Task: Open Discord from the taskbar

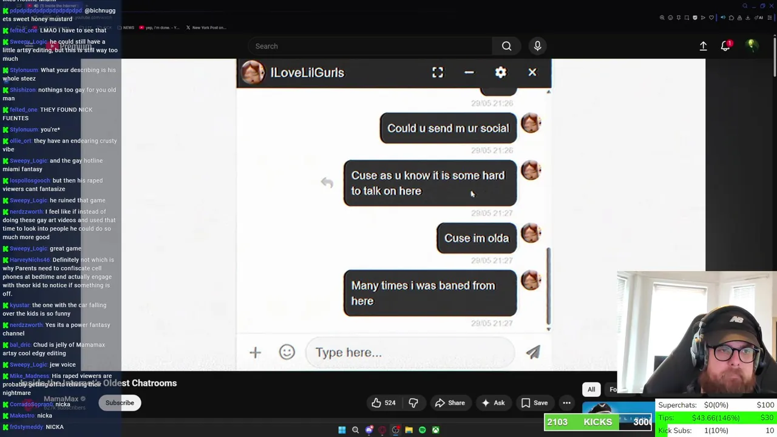Action: tap(369, 430)
